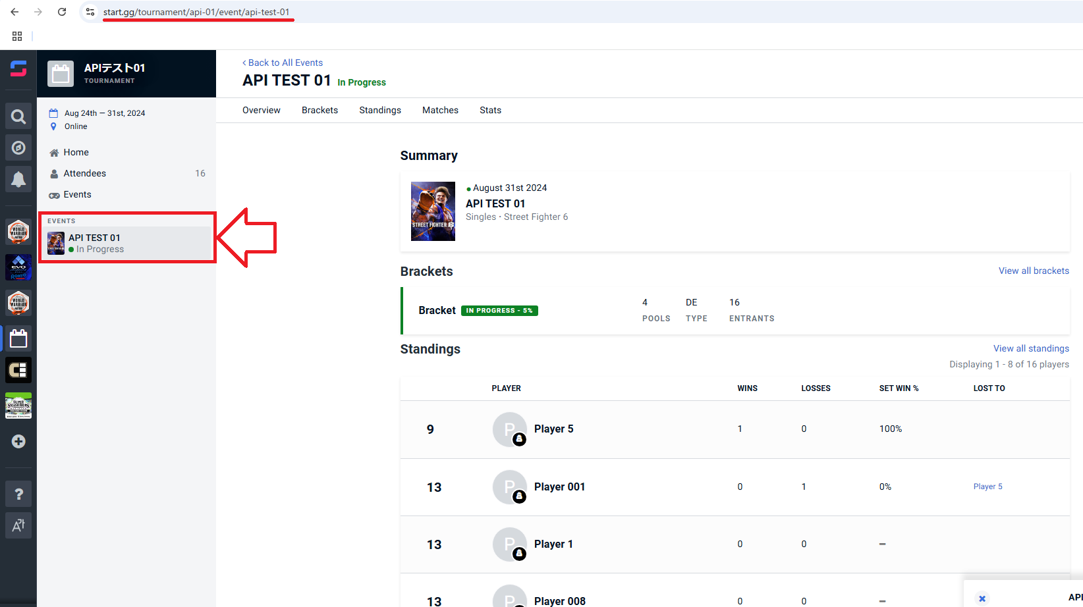
Task: Open the Matches tab
Action: (x=440, y=110)
